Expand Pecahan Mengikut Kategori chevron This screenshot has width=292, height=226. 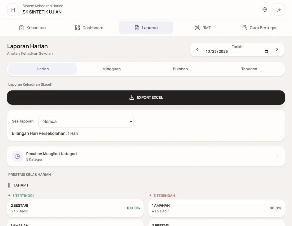coord(277,157)
